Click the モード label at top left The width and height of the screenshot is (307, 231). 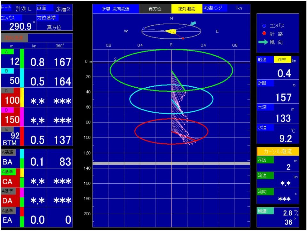coord(6,8)
